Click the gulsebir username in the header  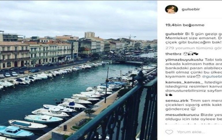pyautogui.click(x=191, y=9)
